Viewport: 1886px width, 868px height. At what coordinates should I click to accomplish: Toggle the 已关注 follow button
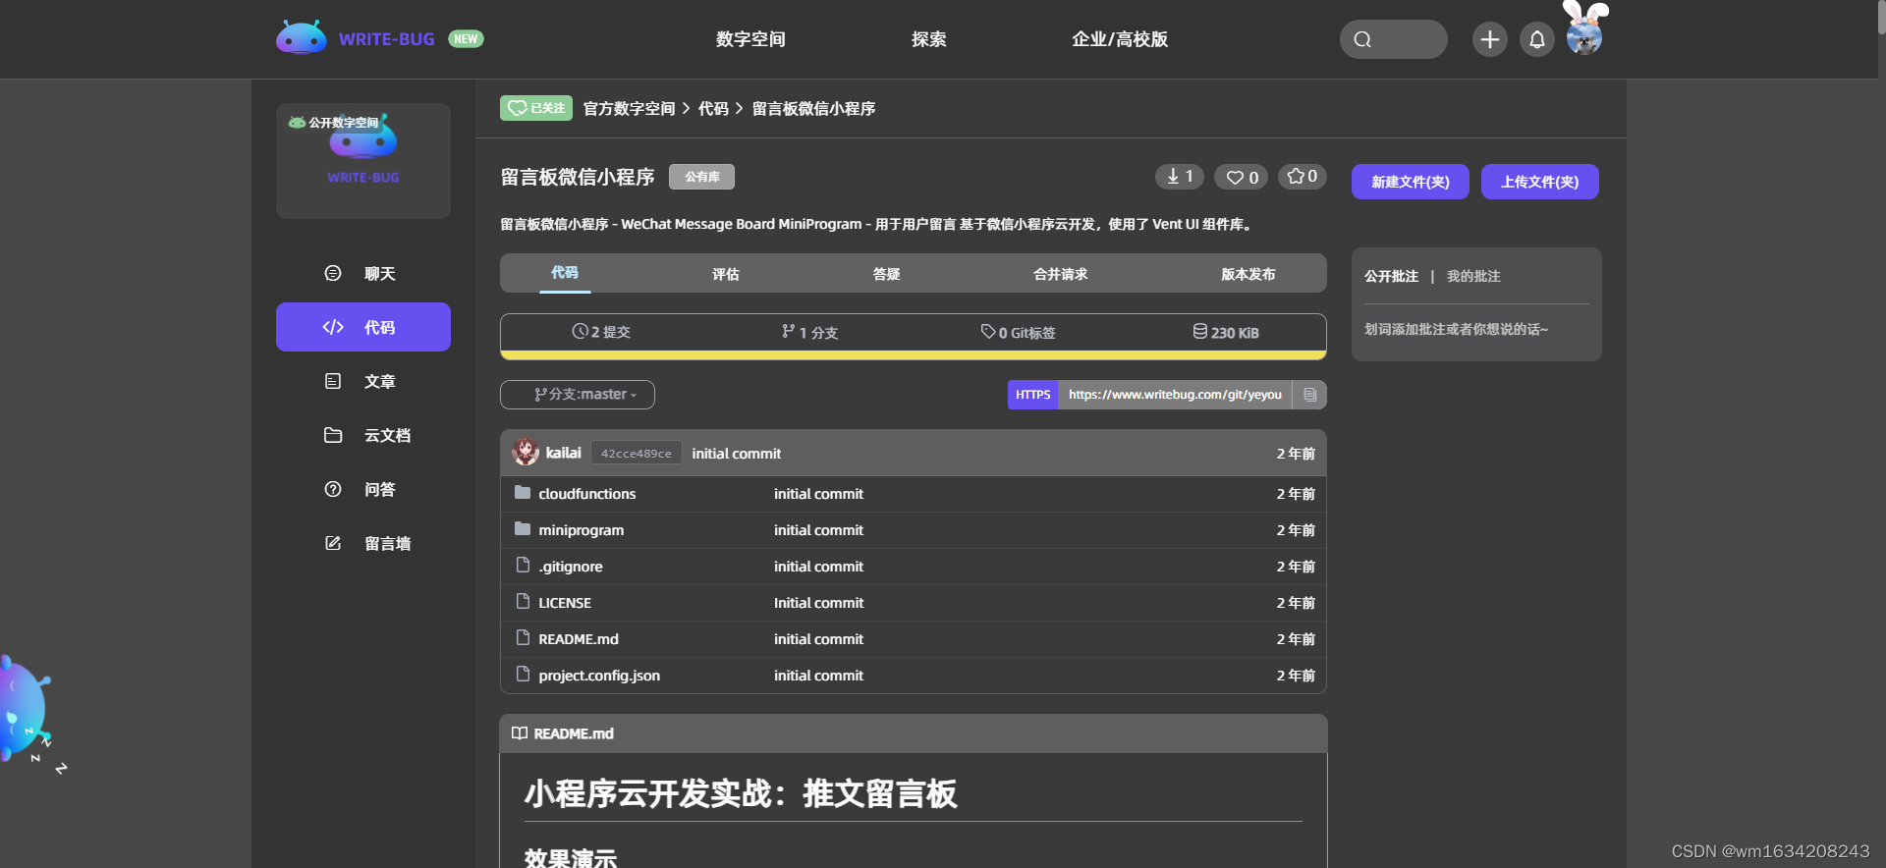(x=536, y=108)
